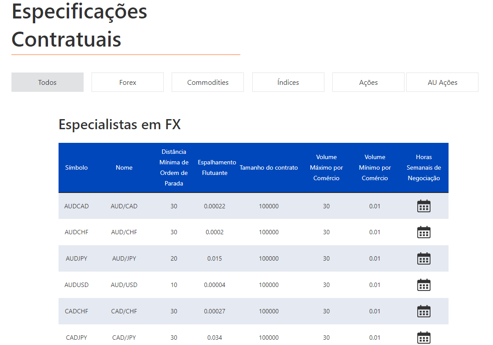493x345 pixels.
Task: Click the AUDCAD symbol cell
Action: point(77,206)
